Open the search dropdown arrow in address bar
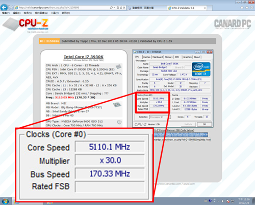Viewport: 255px width, 205px height. pos(114,8)
